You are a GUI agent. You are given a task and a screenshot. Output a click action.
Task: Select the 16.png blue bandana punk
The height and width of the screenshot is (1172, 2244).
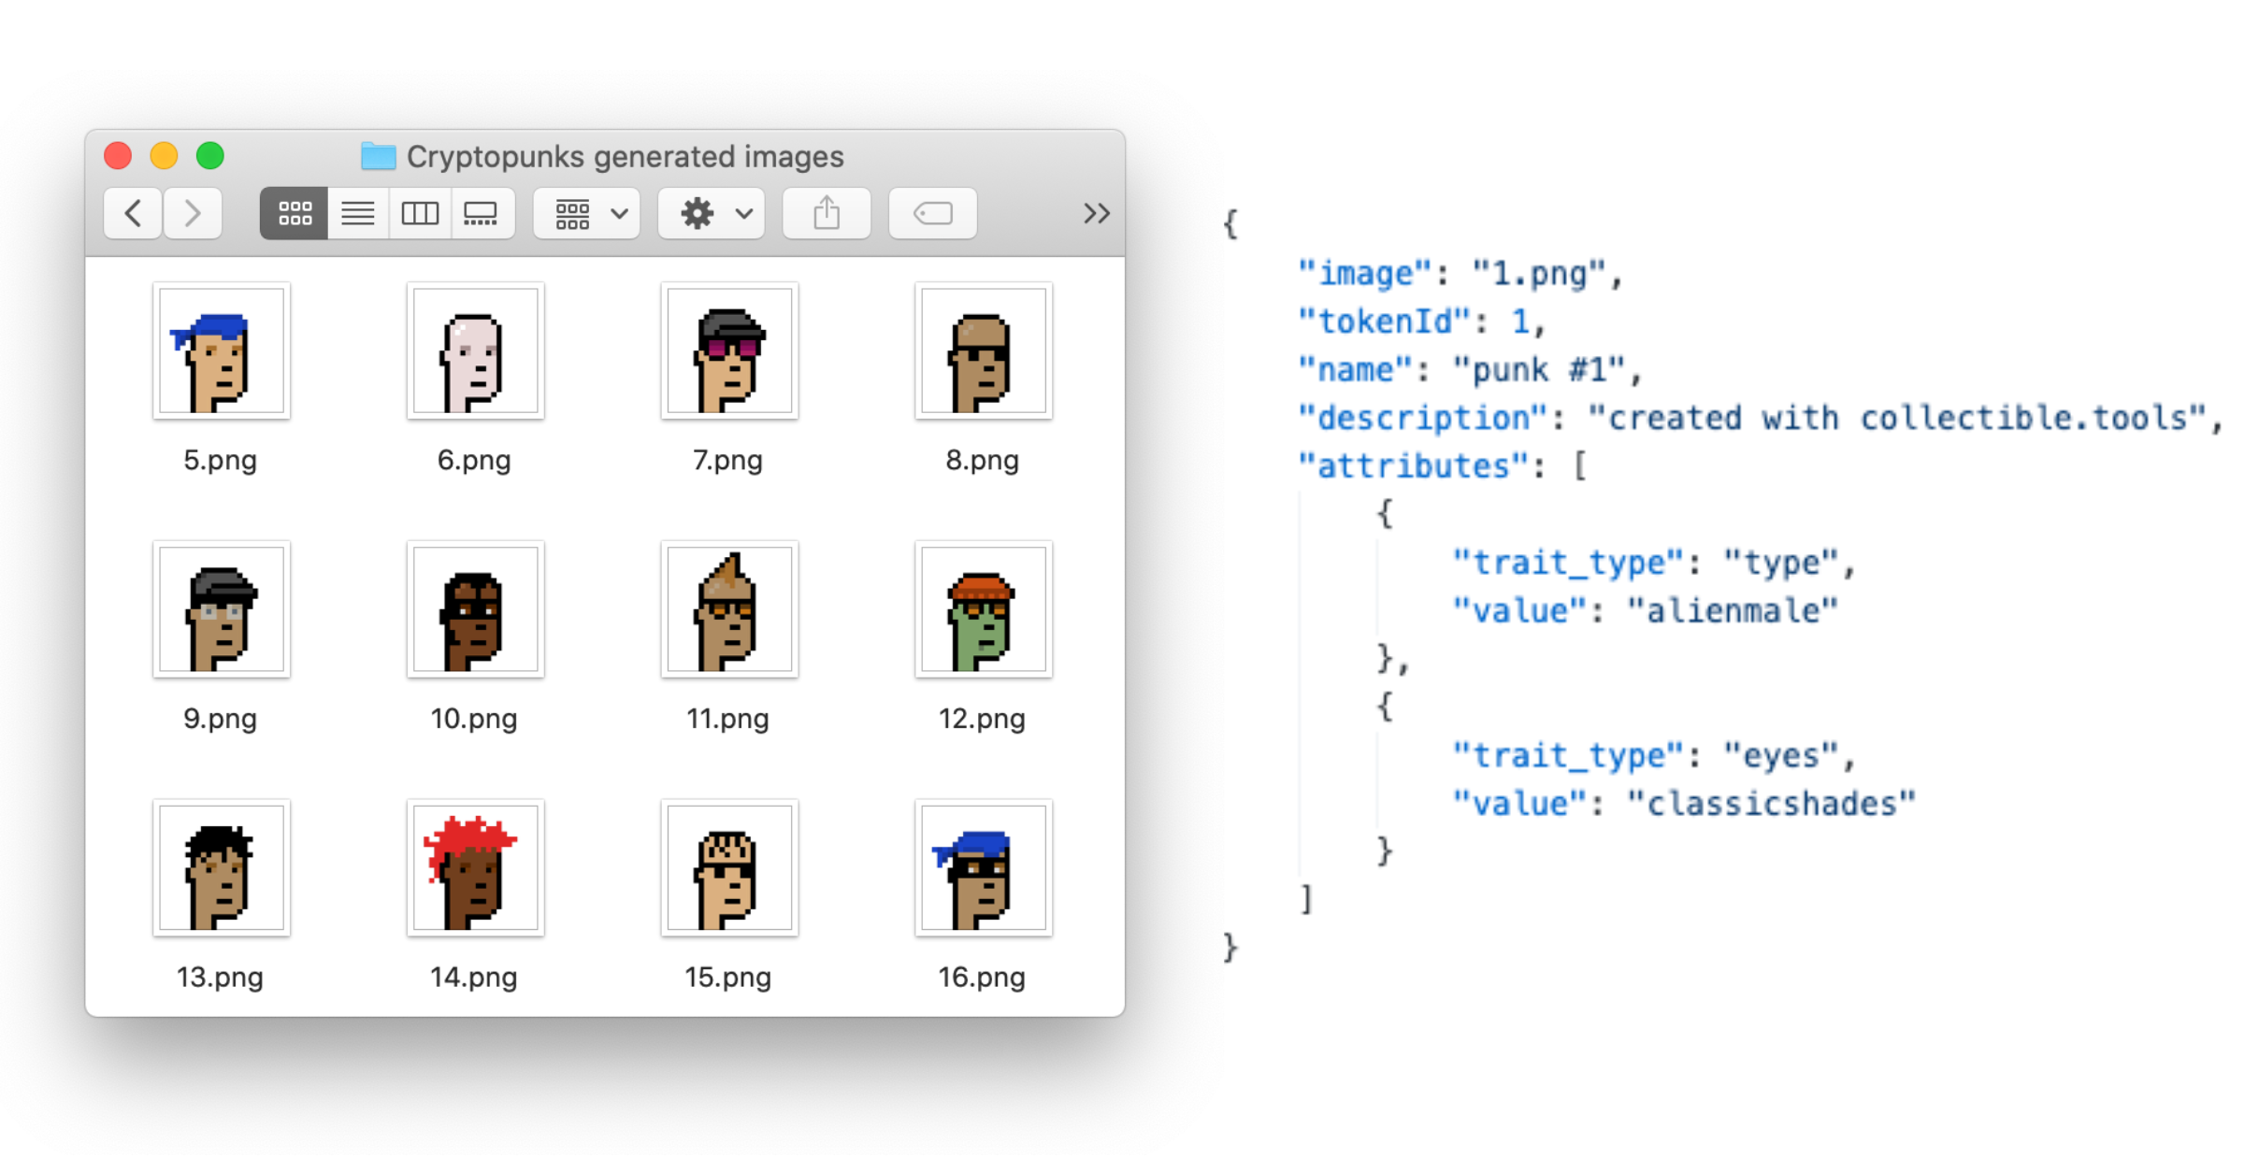point(984,868)
